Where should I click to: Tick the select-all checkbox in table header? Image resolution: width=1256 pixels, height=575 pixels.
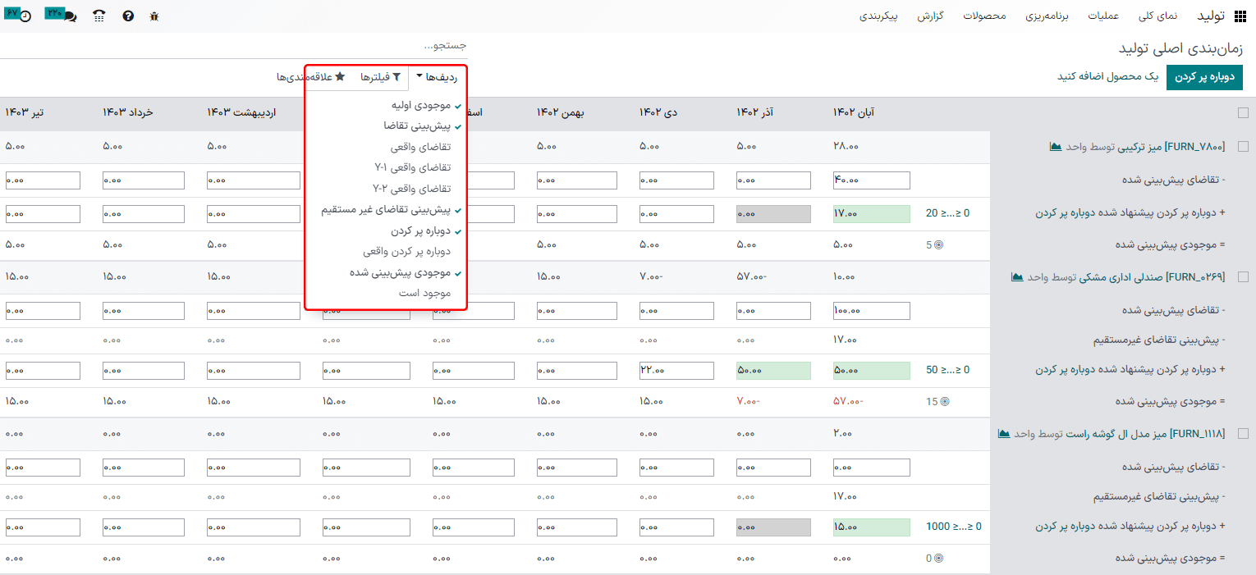coord(1243,113)
